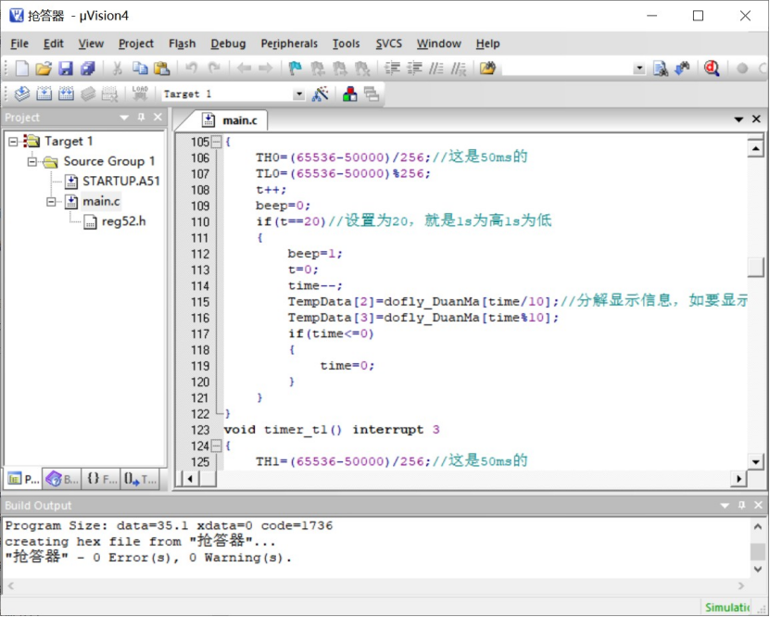
Task: Open Build Output panel dropdown arrow
Action: (725, 505)
